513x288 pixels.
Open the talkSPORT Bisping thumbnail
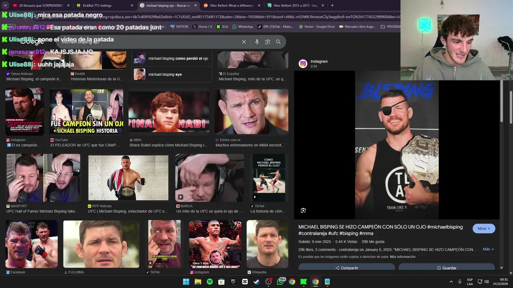43,178
